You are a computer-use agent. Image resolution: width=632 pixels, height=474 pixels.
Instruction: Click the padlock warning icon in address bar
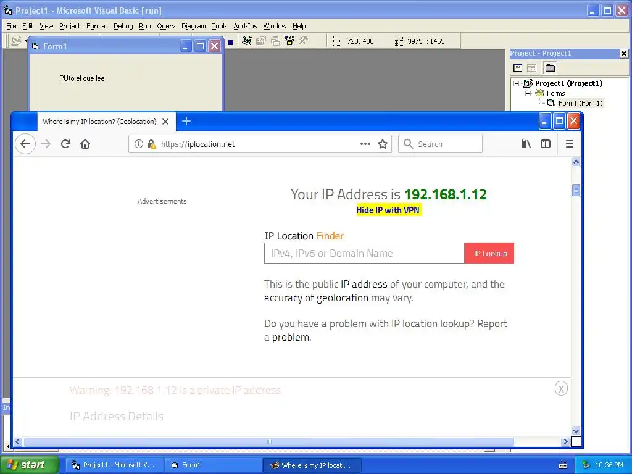(x=152, y=144)
